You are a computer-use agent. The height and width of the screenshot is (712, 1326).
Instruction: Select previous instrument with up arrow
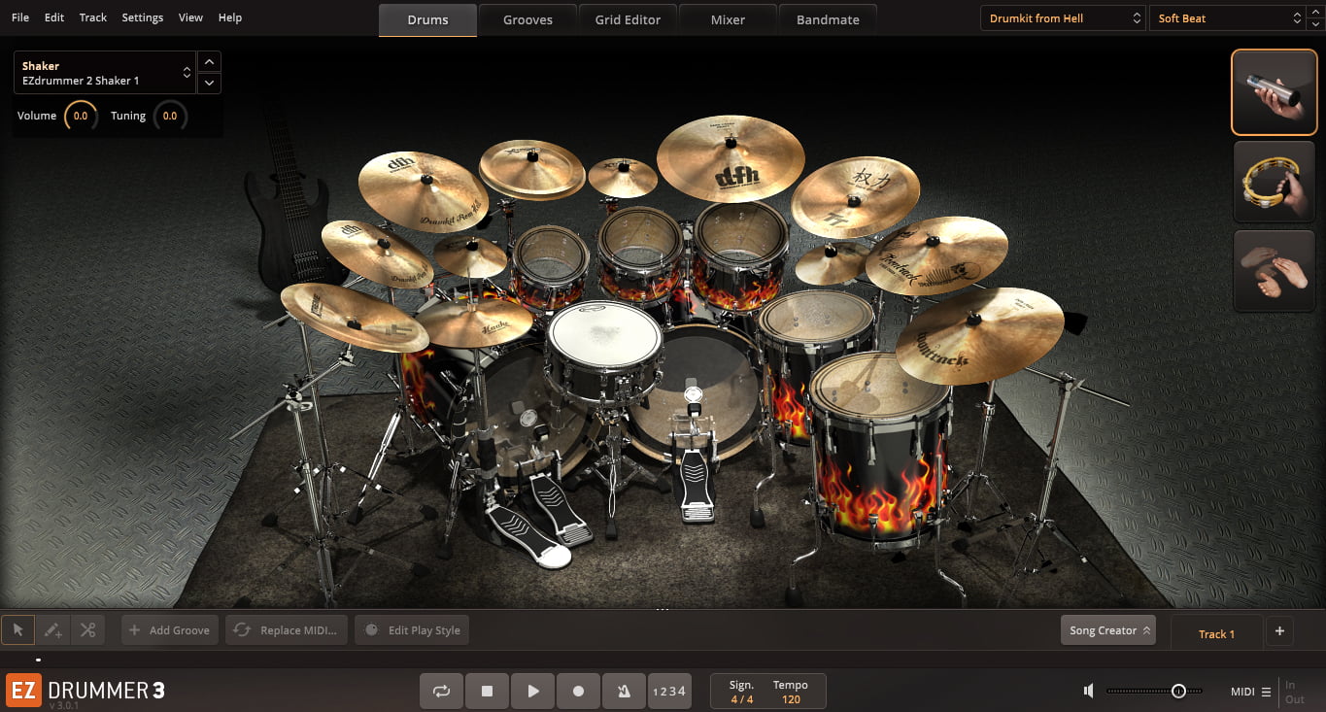(209, 62)
